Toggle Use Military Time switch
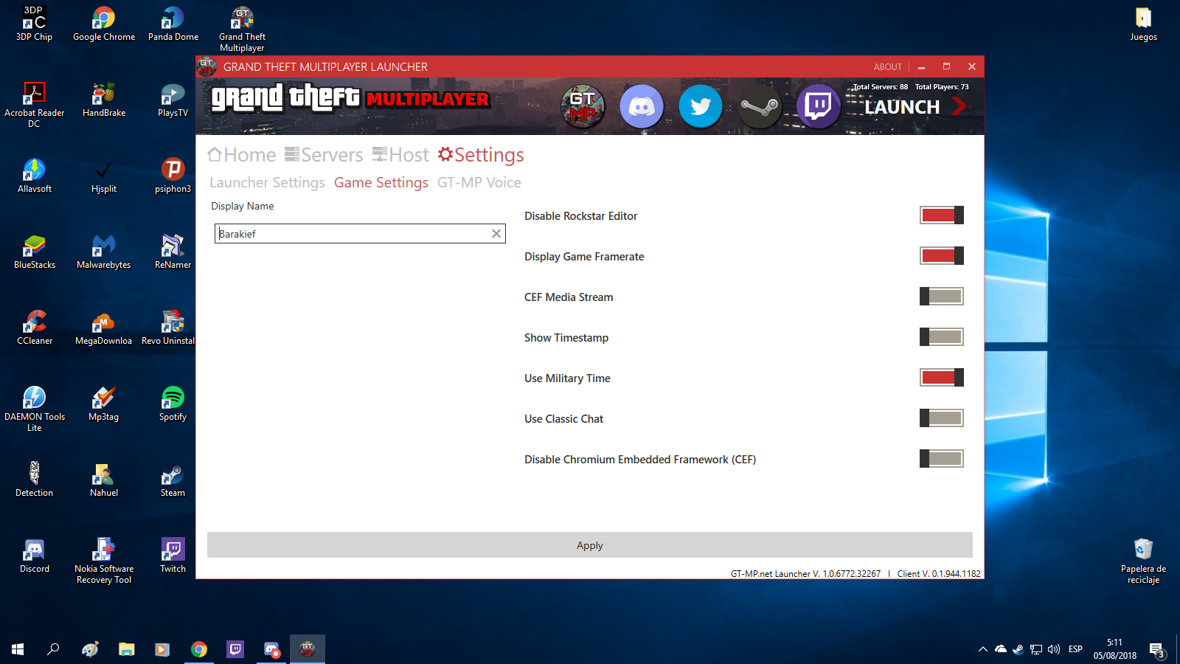The image size is (1180, 664). [942, 378]
